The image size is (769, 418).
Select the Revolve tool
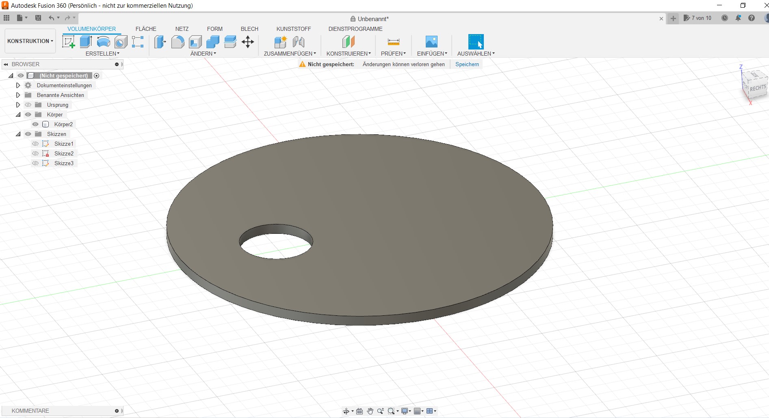[104, 42]
